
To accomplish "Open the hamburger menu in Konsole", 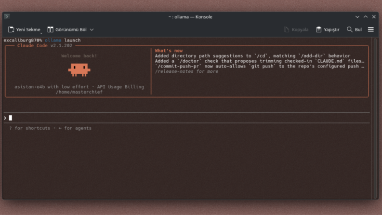I will click(371, 29).
